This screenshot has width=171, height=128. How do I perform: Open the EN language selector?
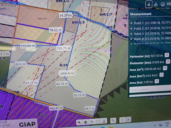pyautogui.click(x=169, y=4)
